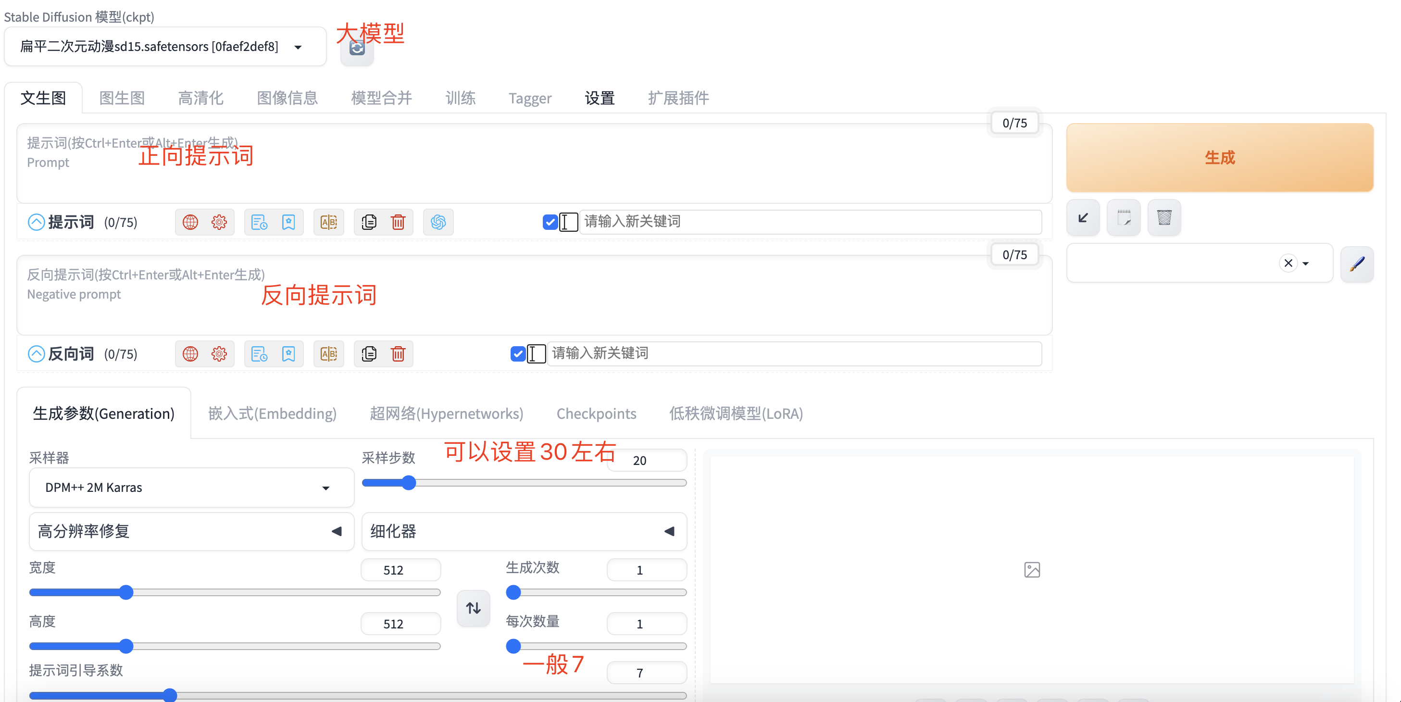The image size is (1401, 702).
Task: Copy icon in 反向词 row
Action: pos(369,354)
